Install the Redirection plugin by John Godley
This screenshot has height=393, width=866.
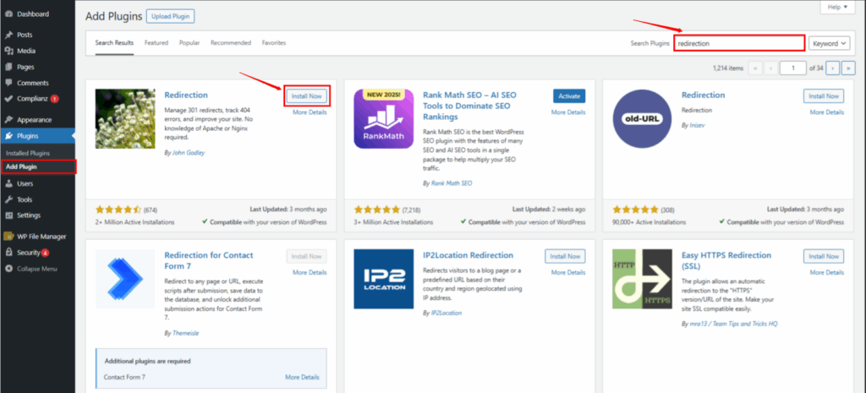point(306,96)
